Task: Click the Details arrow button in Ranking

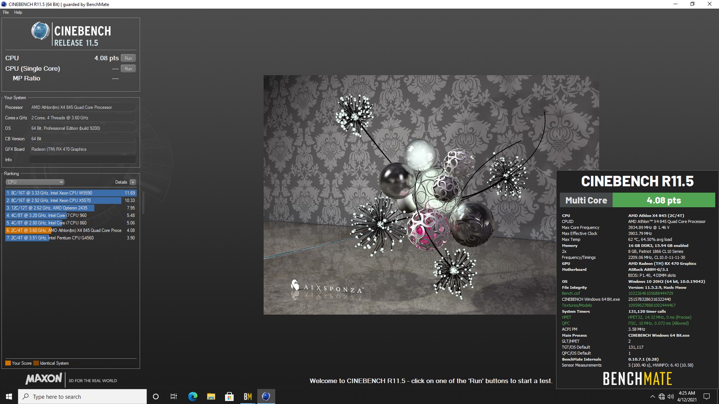Action: 133,182
